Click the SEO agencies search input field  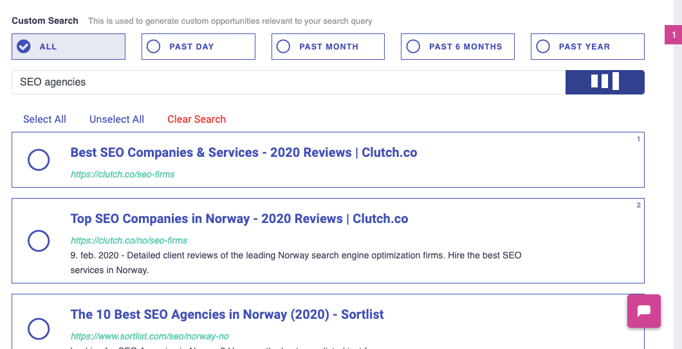[288, 82]
